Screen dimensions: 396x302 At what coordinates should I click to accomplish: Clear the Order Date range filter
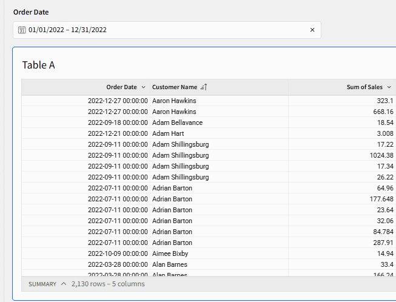pos(312,30)
